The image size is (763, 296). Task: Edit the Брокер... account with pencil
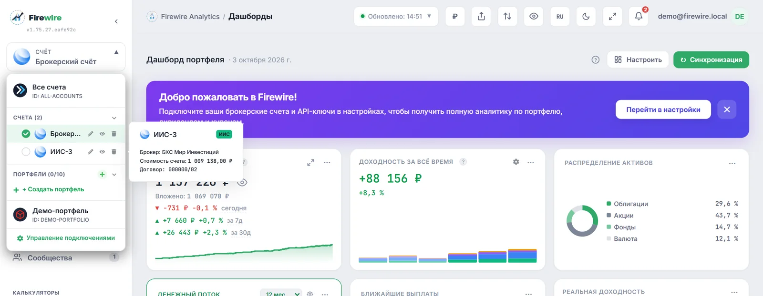[x=91, y=134]
